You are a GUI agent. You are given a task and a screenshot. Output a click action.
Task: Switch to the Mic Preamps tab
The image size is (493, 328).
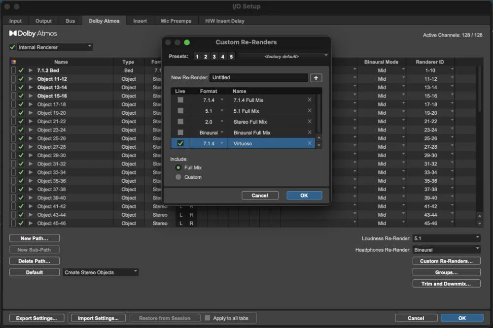[176, 21]
